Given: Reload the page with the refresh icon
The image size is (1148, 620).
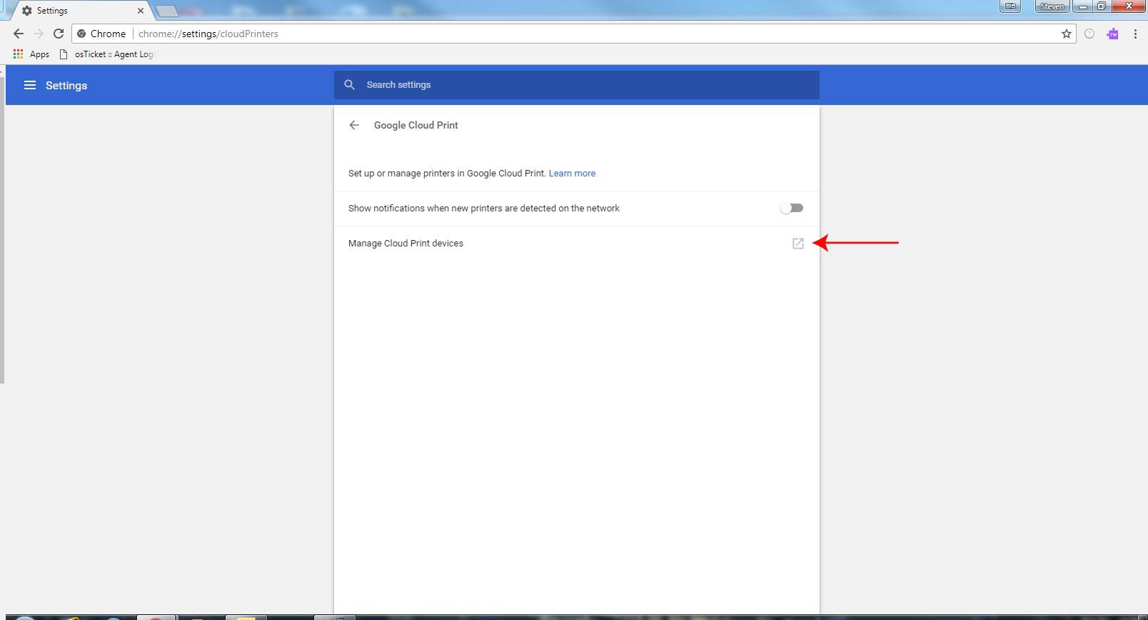Looking at the screenshot, I should (x=59, y=34).
